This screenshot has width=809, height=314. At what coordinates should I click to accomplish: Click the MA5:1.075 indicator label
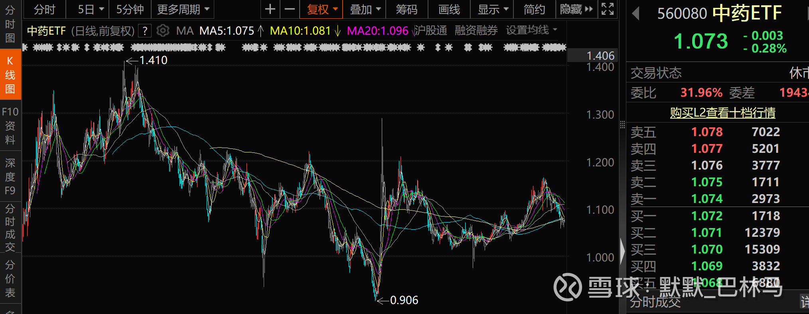pos(227,31)
